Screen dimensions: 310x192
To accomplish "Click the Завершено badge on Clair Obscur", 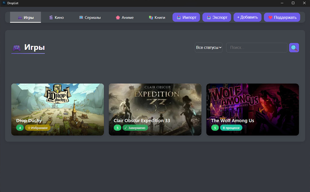I will [135, 128].
